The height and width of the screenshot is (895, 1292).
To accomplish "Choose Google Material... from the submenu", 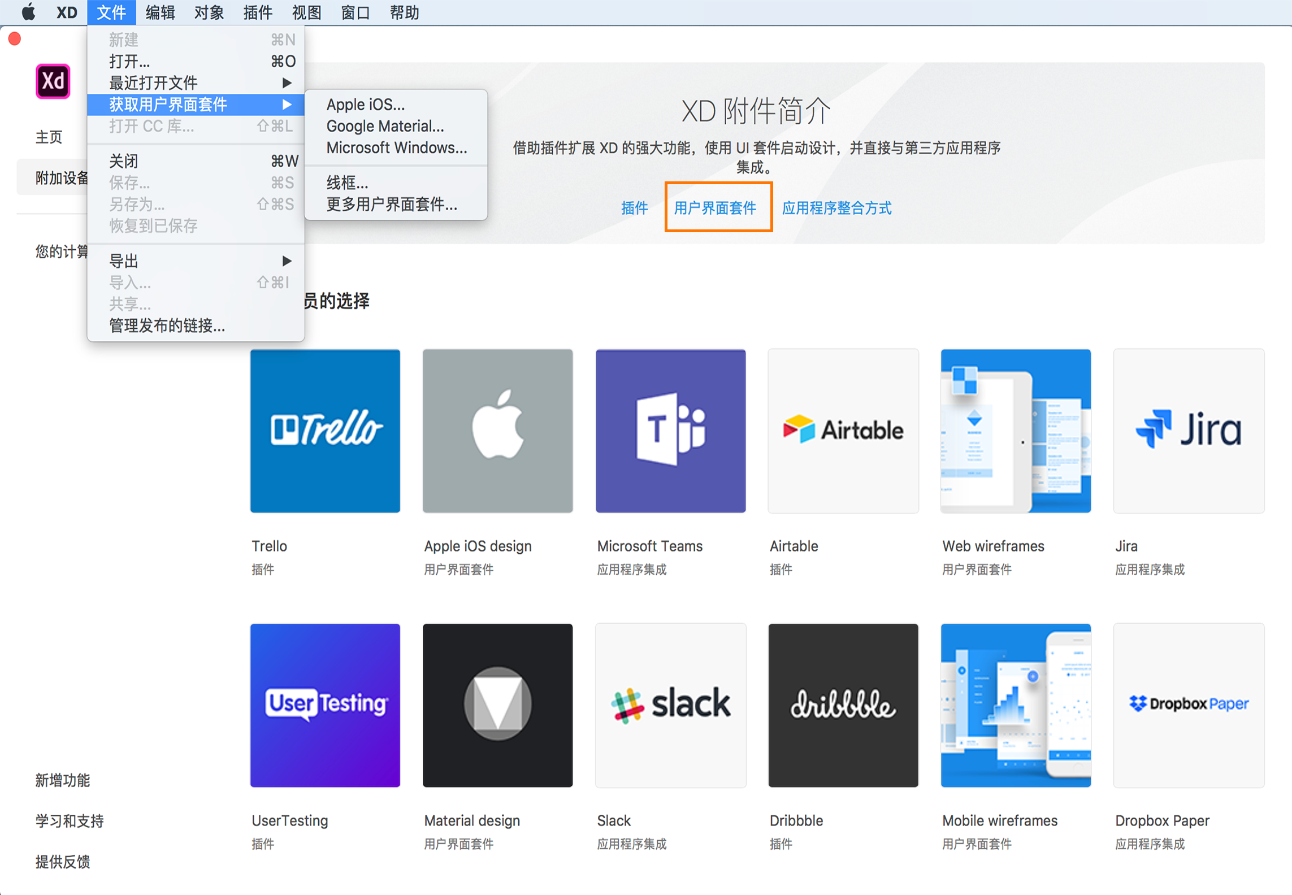I will (385, 126).
